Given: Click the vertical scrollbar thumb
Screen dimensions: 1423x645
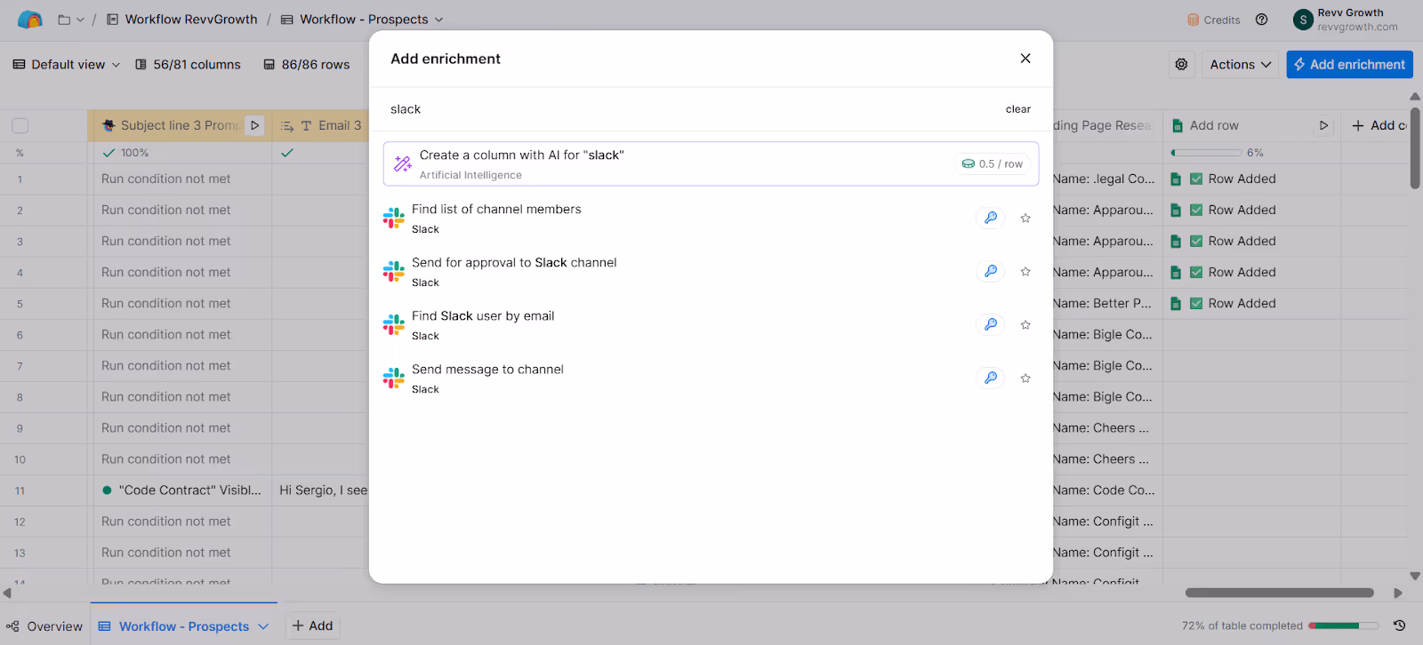Looking at the screenshot, I should point(1415,148).
